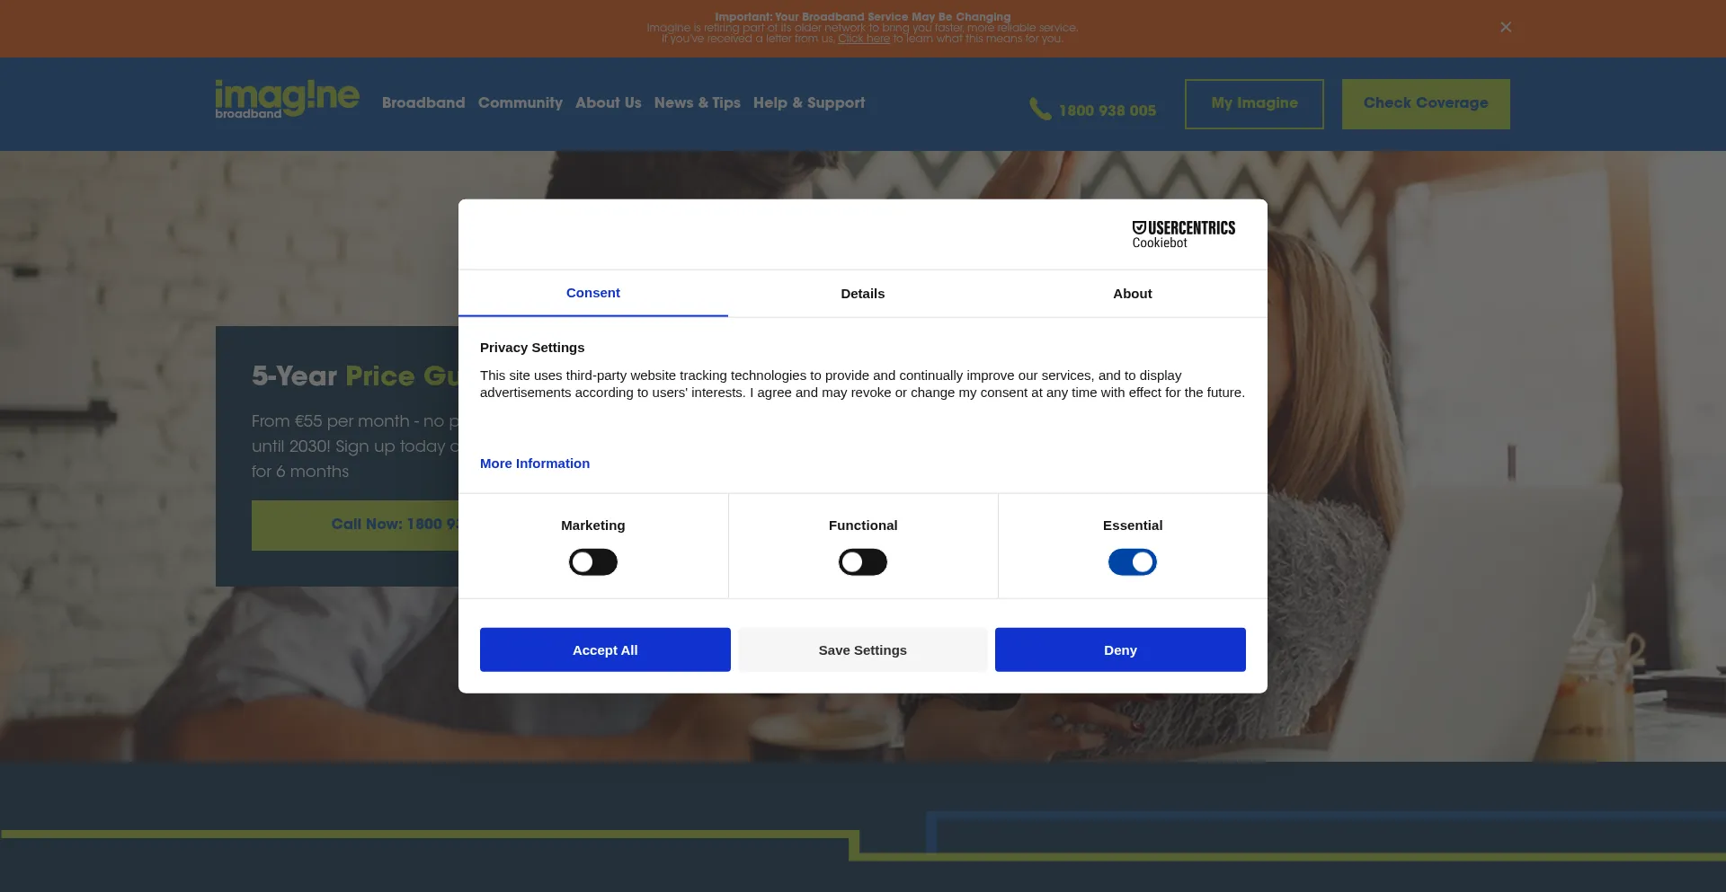Click News & Tips in navigation
Image resolution: width=1726 pixels, height=892 pixels.
(x=698, y=103)
